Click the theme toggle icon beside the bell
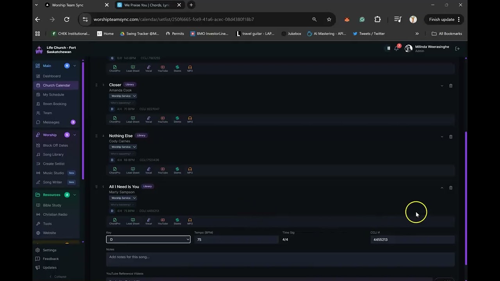The image size is (500, 281). pyautogui.click(x=389, y=48)
